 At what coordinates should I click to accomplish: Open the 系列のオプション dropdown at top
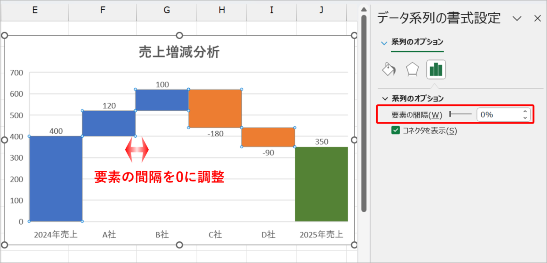(384, 43)
